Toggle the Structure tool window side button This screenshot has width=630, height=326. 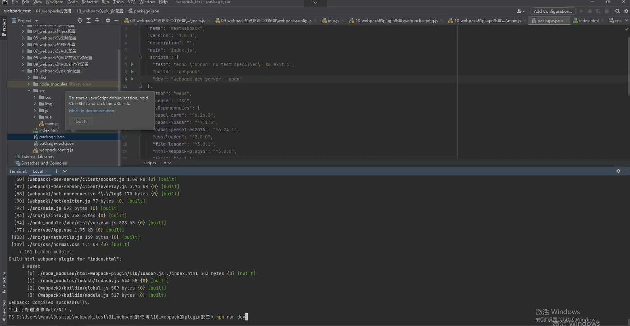4,282
